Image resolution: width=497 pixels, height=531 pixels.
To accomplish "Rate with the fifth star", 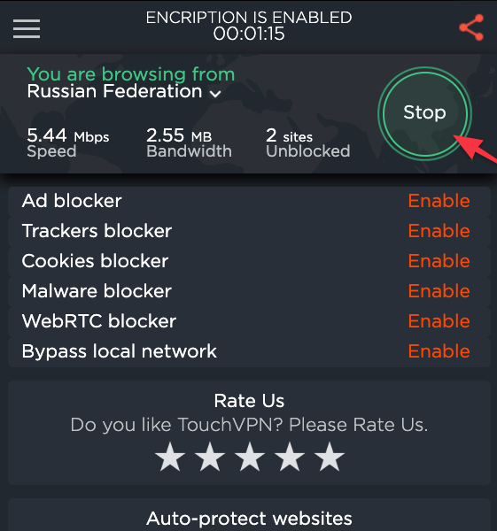I will (330, 457).
